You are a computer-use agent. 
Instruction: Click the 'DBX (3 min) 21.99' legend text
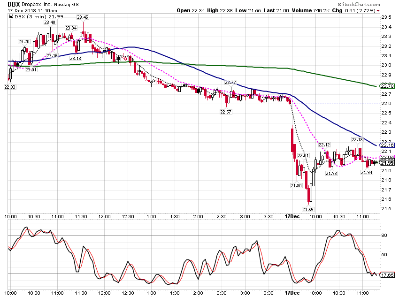point(38,16)
